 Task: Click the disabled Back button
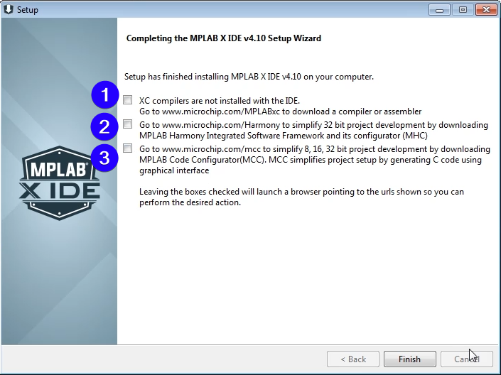click(353, 359)
